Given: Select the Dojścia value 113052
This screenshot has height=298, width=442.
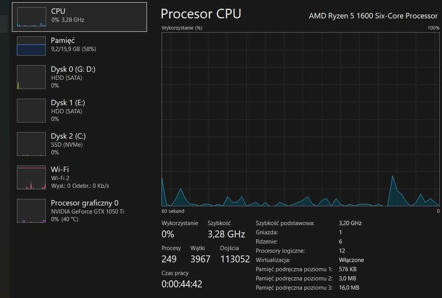Looking at the screenshot, I should [x=235, y=259].
